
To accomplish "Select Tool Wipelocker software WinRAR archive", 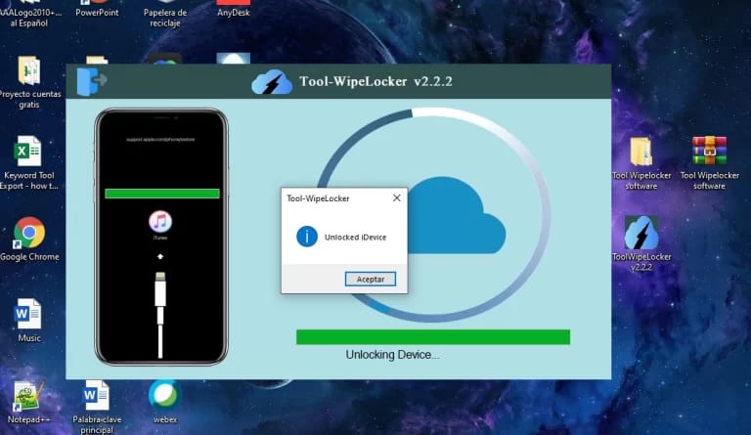I will click(709, 162).
